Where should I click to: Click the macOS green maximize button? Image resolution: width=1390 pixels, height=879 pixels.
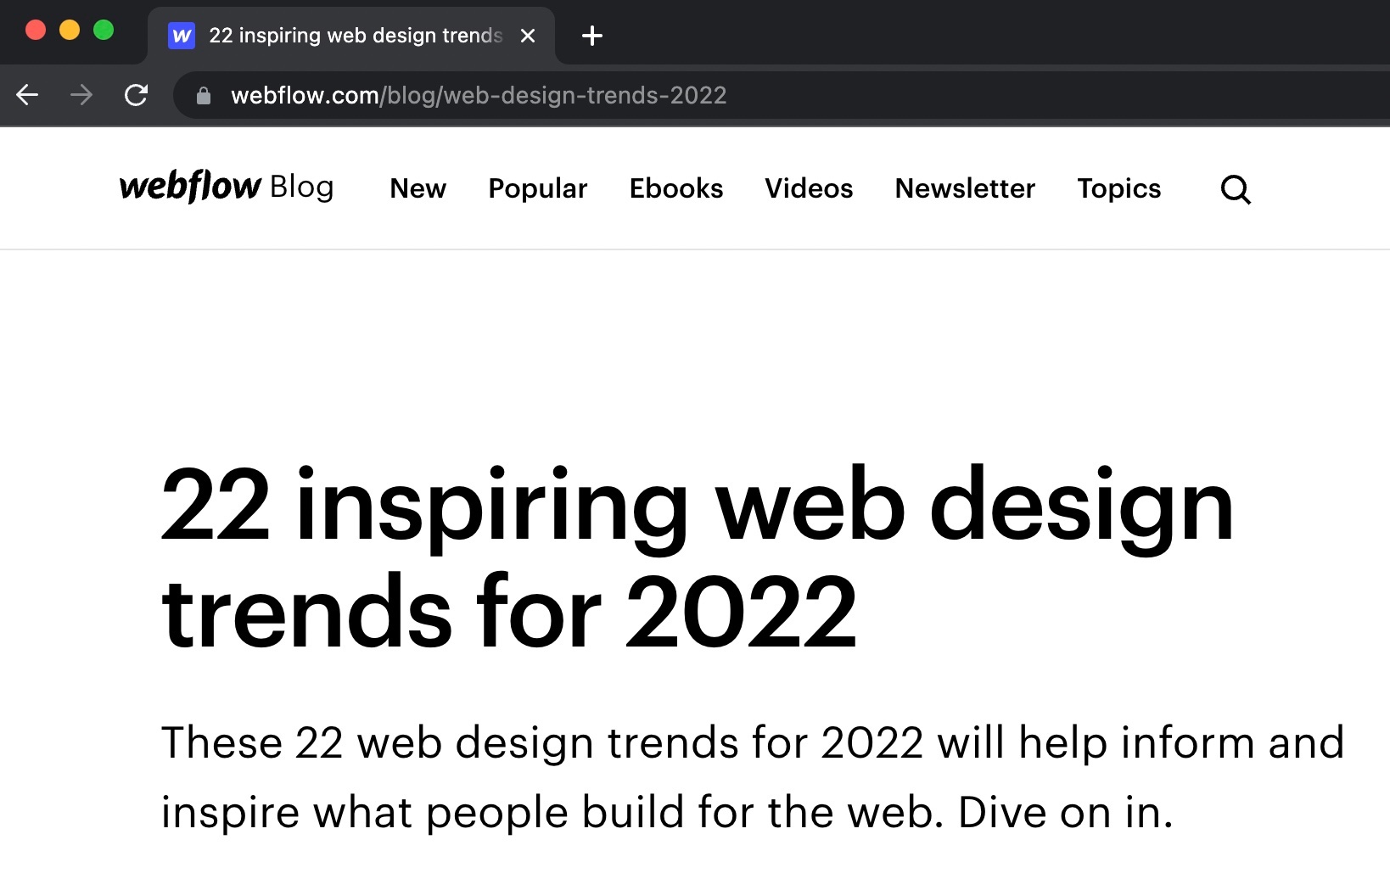point(104,31)
